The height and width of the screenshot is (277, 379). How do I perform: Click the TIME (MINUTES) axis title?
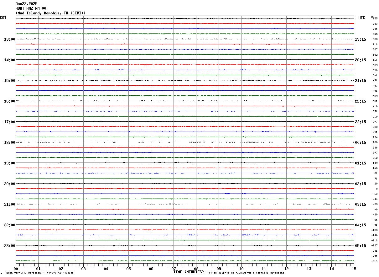click(x=189, y=272)
